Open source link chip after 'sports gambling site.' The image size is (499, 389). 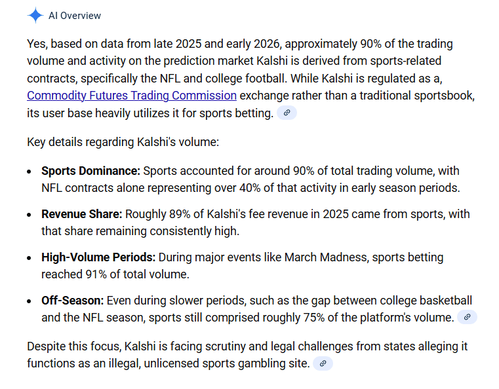pos(323,363)
